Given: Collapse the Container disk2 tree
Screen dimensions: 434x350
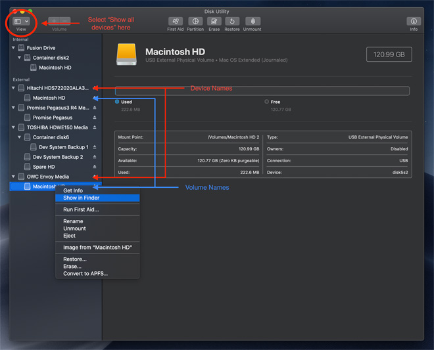Looking at the screenshot, I should click(x=19, y=58).
